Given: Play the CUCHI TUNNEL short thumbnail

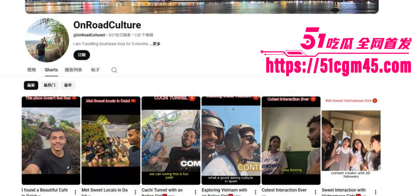Looking at the screenshot, I should coord(171,140).
